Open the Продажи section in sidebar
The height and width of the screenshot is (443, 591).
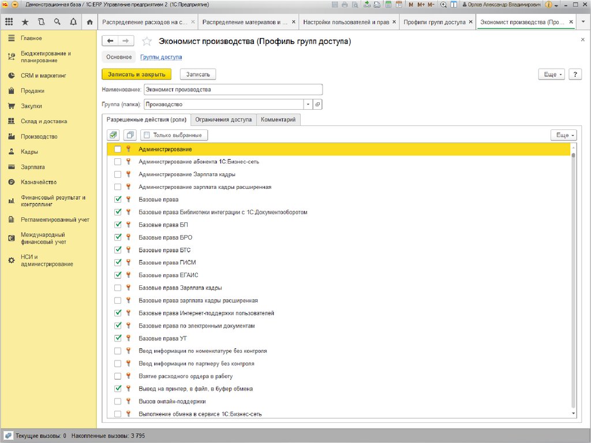point(32,91)
